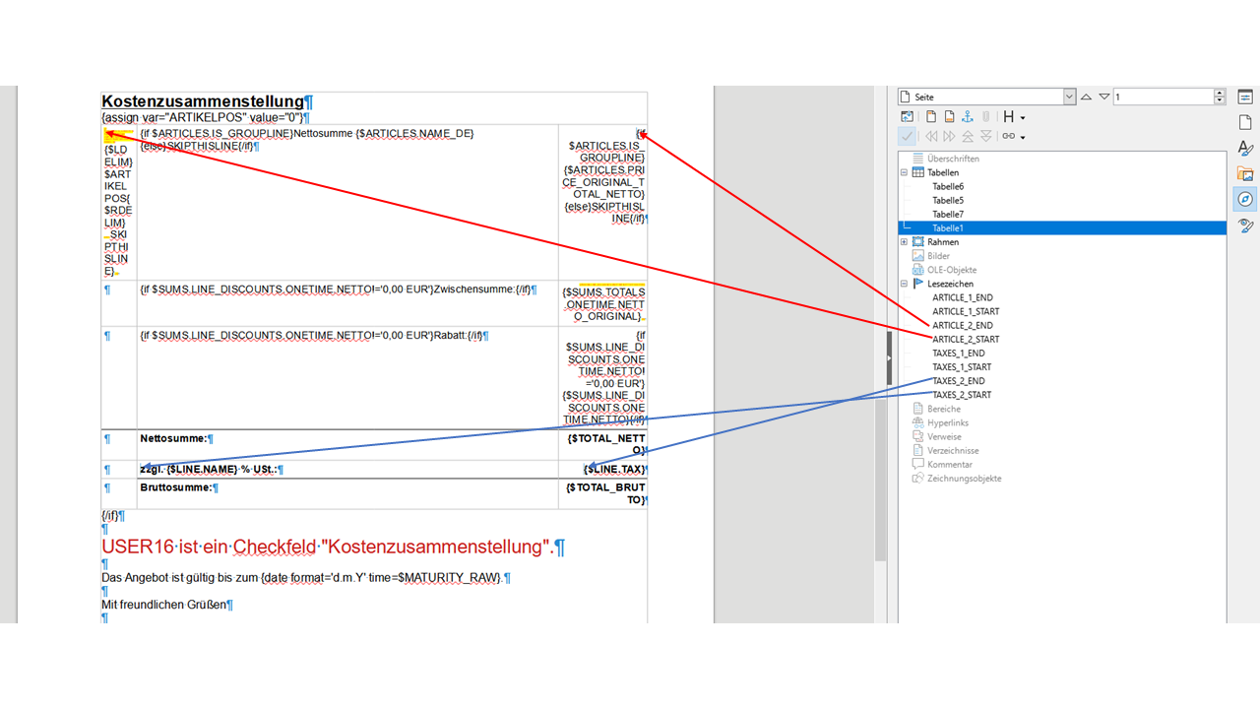Screen dimensions: 1260x709
Task: Select Tabelle5 in the Navigator
Action: [x=948, y=200]
